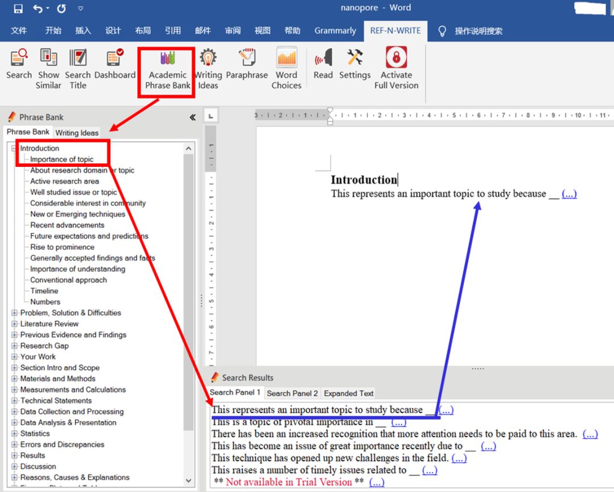Switch to the 帮助 ribbon tab
Screen dimensions: 614x492
pyautogui.click(x=292, y=31)
